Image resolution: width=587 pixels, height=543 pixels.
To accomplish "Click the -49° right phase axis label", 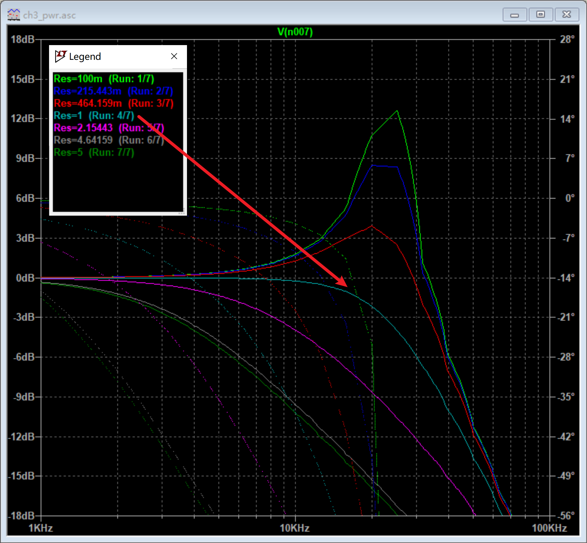I will point(566,476).
